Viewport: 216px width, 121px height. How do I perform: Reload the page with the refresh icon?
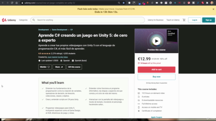coord(12,3)
